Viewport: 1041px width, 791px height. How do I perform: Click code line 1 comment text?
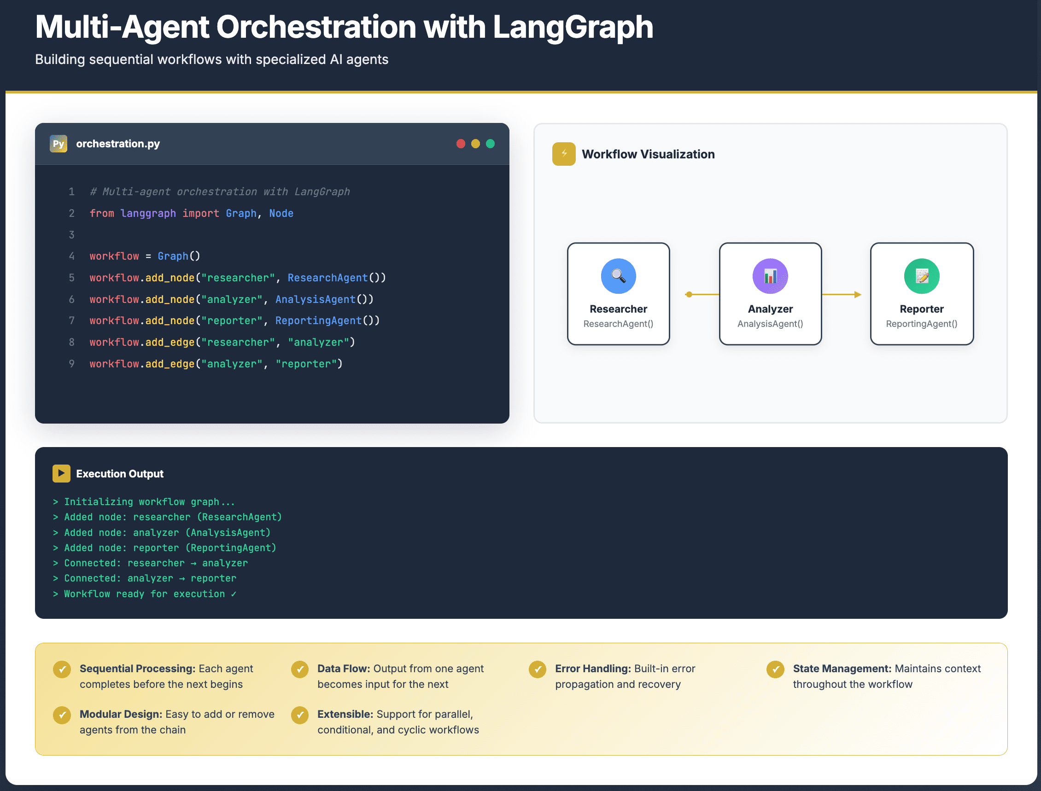[220, 192]
